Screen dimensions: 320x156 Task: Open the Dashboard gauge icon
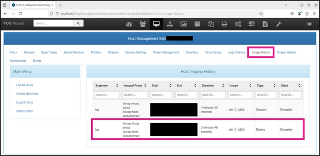click(x=129, y=24)
